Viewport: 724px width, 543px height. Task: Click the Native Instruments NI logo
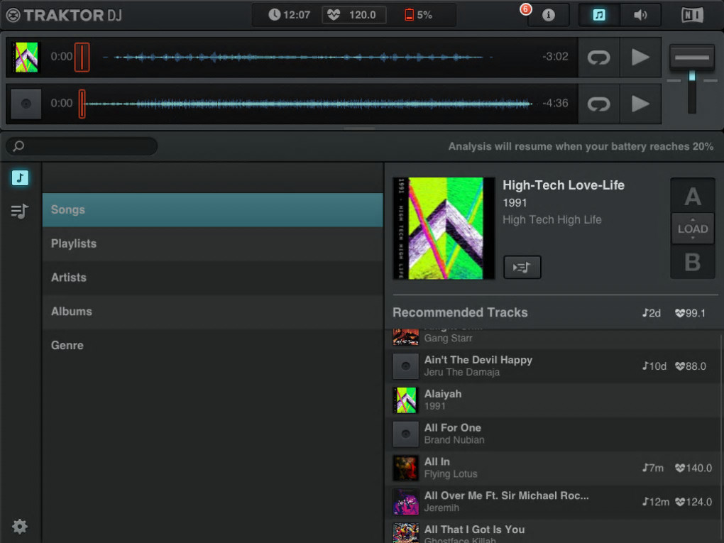point(692,15)
